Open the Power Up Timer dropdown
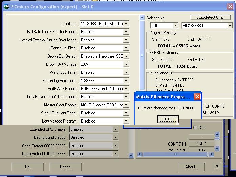236x177 pixels. coord(126,48)
